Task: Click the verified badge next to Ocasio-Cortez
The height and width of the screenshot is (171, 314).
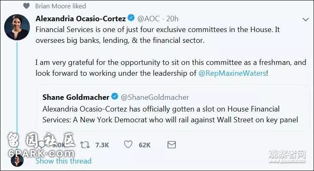Action: click(x=131, y=18)
